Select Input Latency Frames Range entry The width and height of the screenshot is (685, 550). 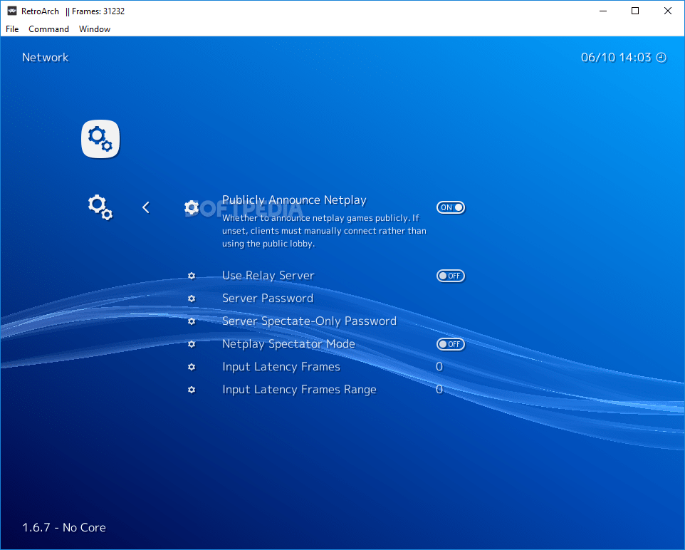(299, 390)
